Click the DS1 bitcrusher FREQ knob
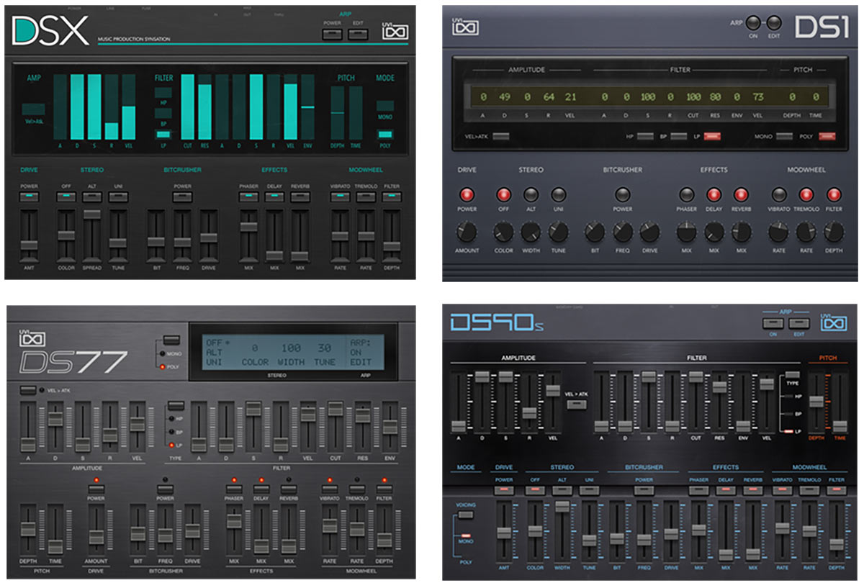Viewport: 864px width, 588px height. (622, 232)
